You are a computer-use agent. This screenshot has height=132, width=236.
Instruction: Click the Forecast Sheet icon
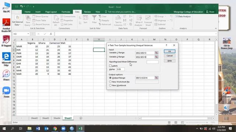pyautogui.click(x=148, y=18)
